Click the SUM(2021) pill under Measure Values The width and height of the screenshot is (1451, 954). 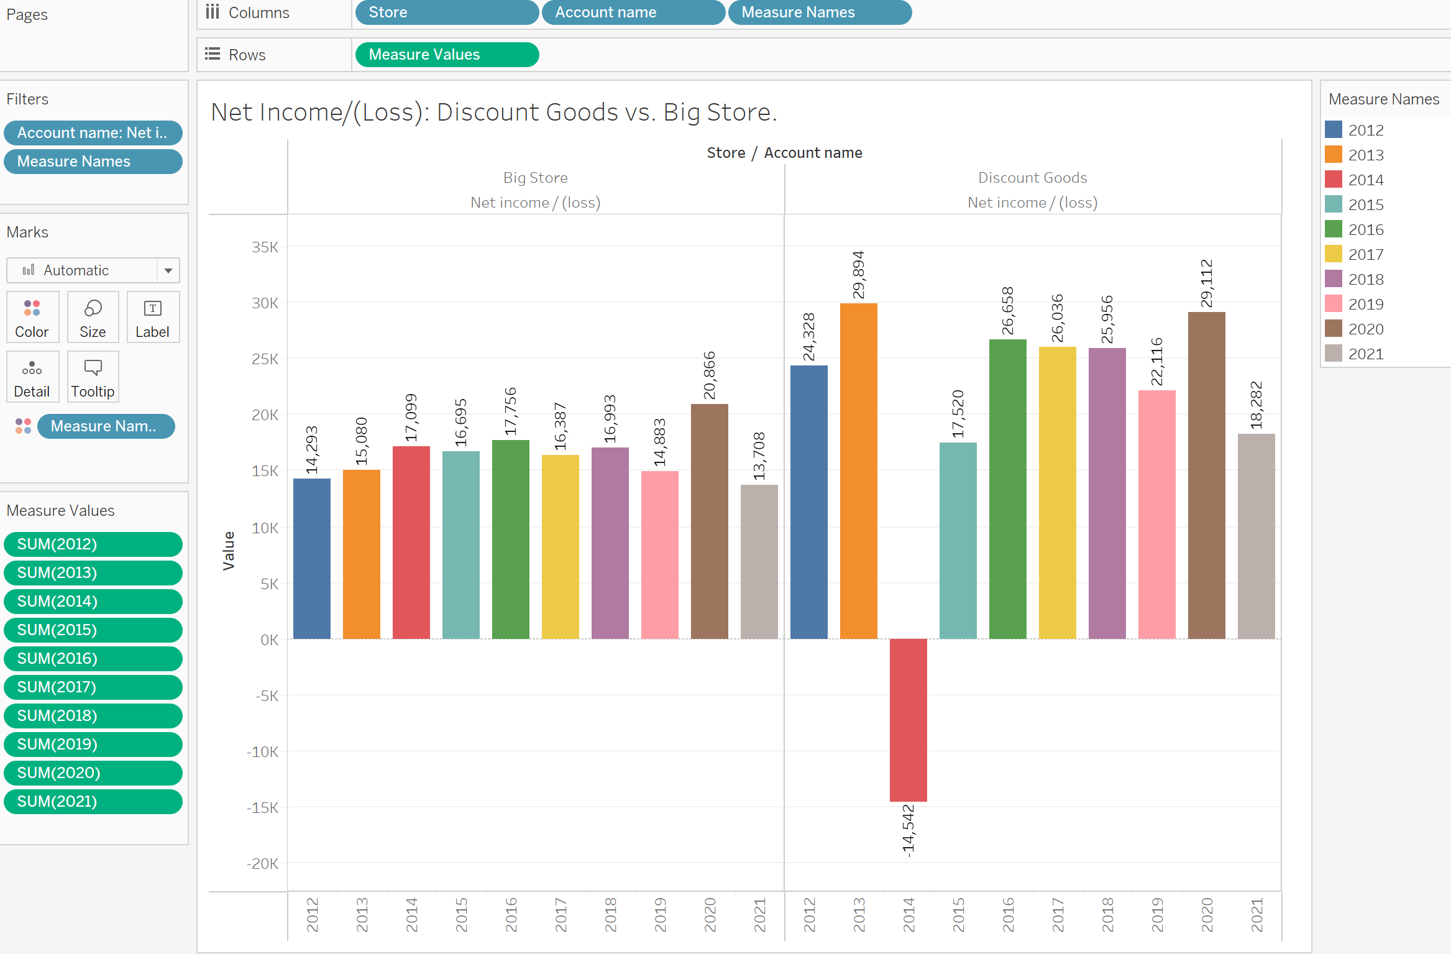pyautogui.click(x=92, y=801)
